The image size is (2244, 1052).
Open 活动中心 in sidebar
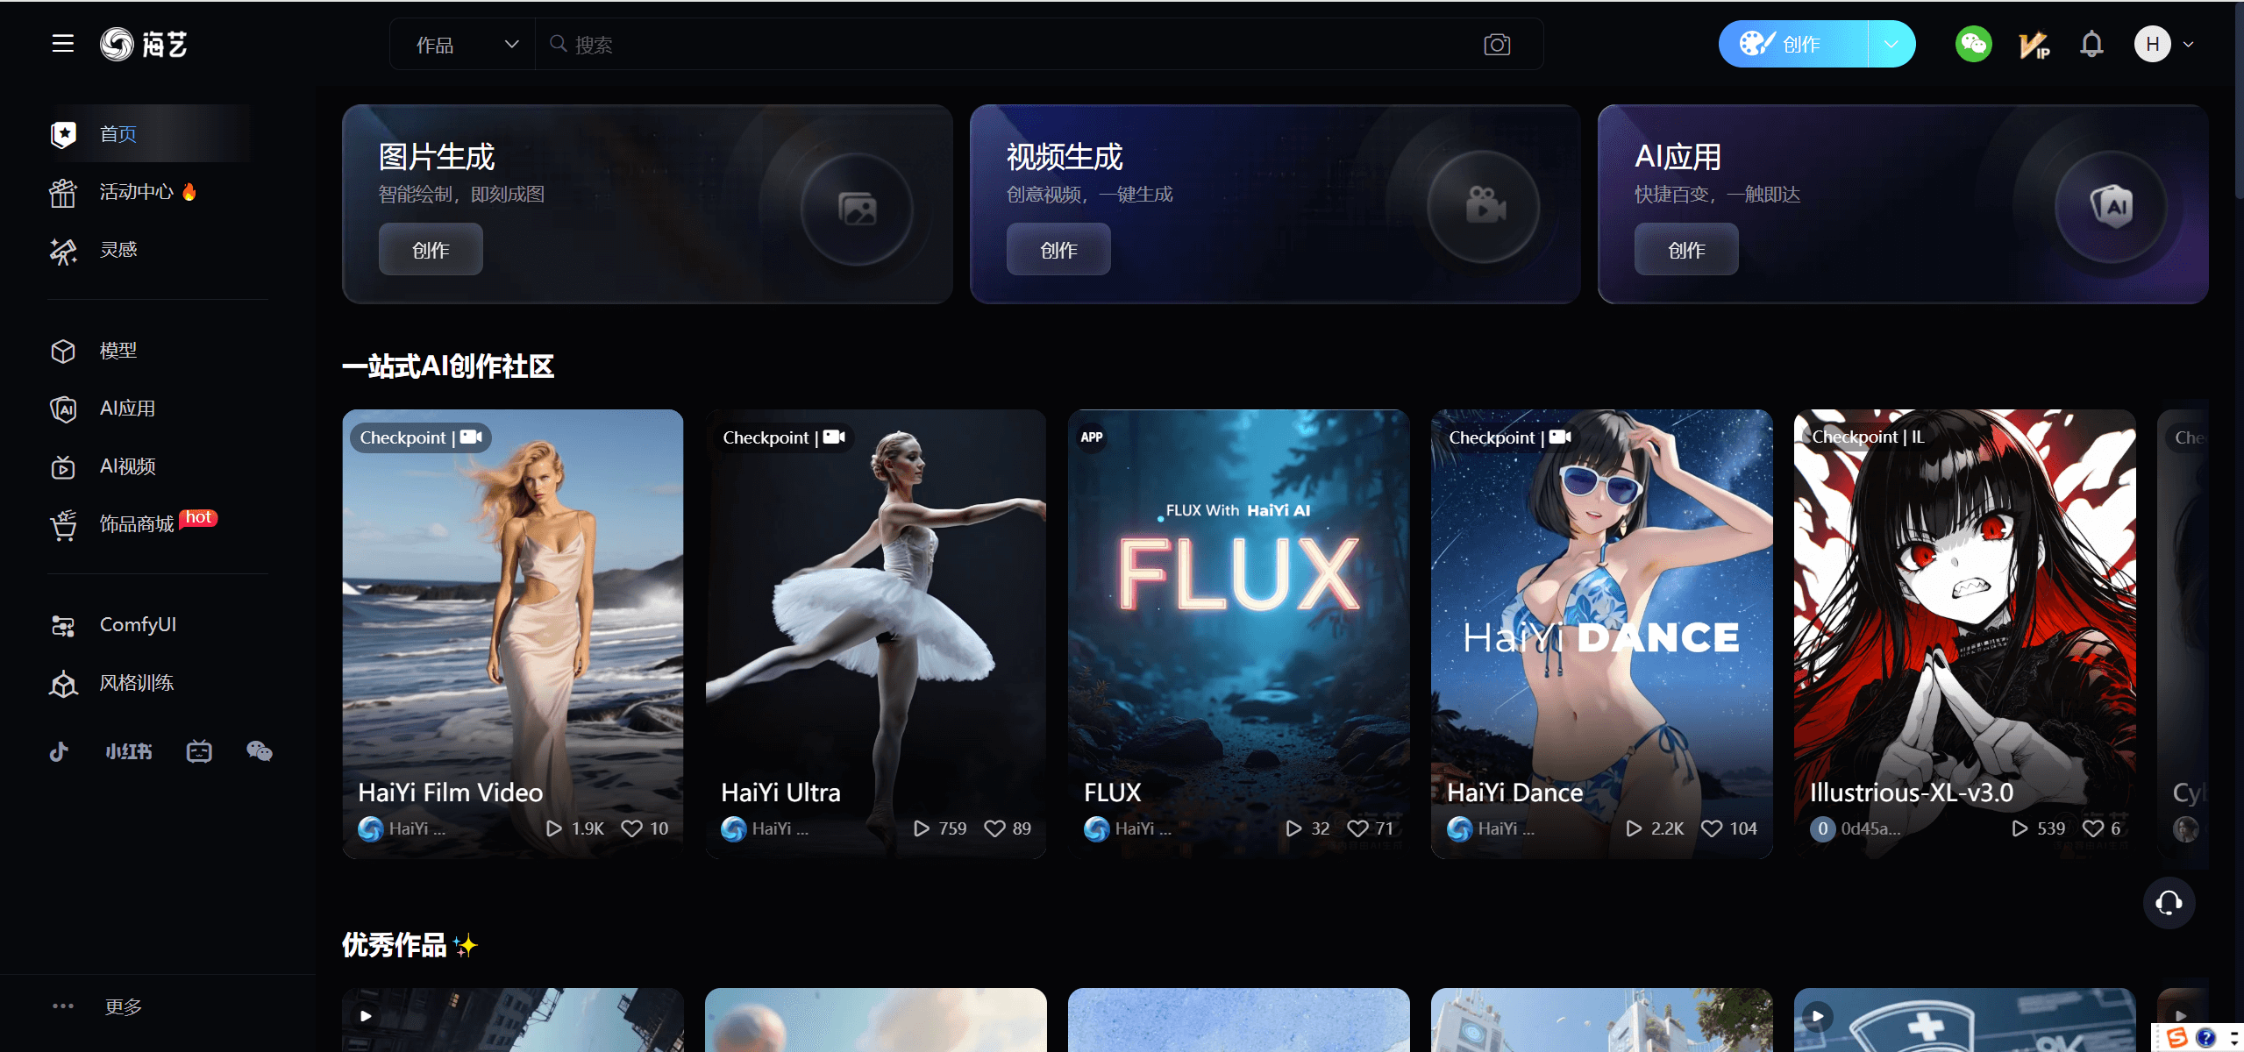pos(149,192)
